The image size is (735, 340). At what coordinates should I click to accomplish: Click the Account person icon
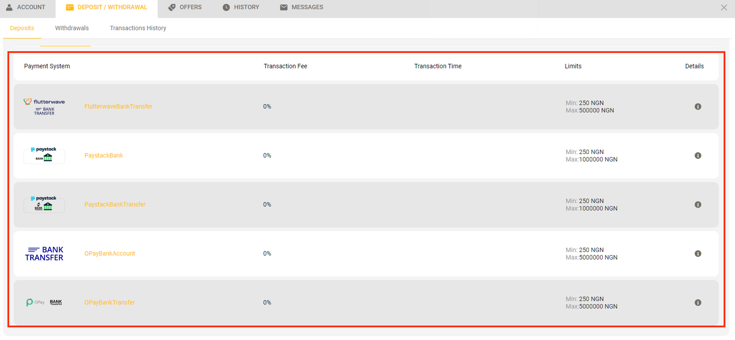[x=8, y=7]
